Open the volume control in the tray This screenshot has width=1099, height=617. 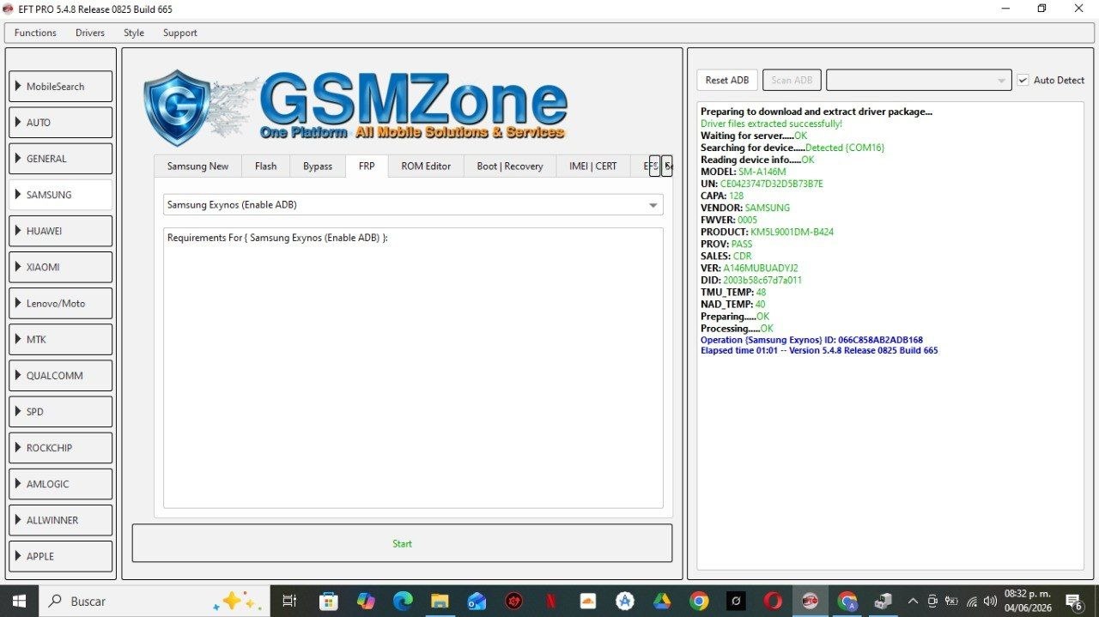pos(990,601)
